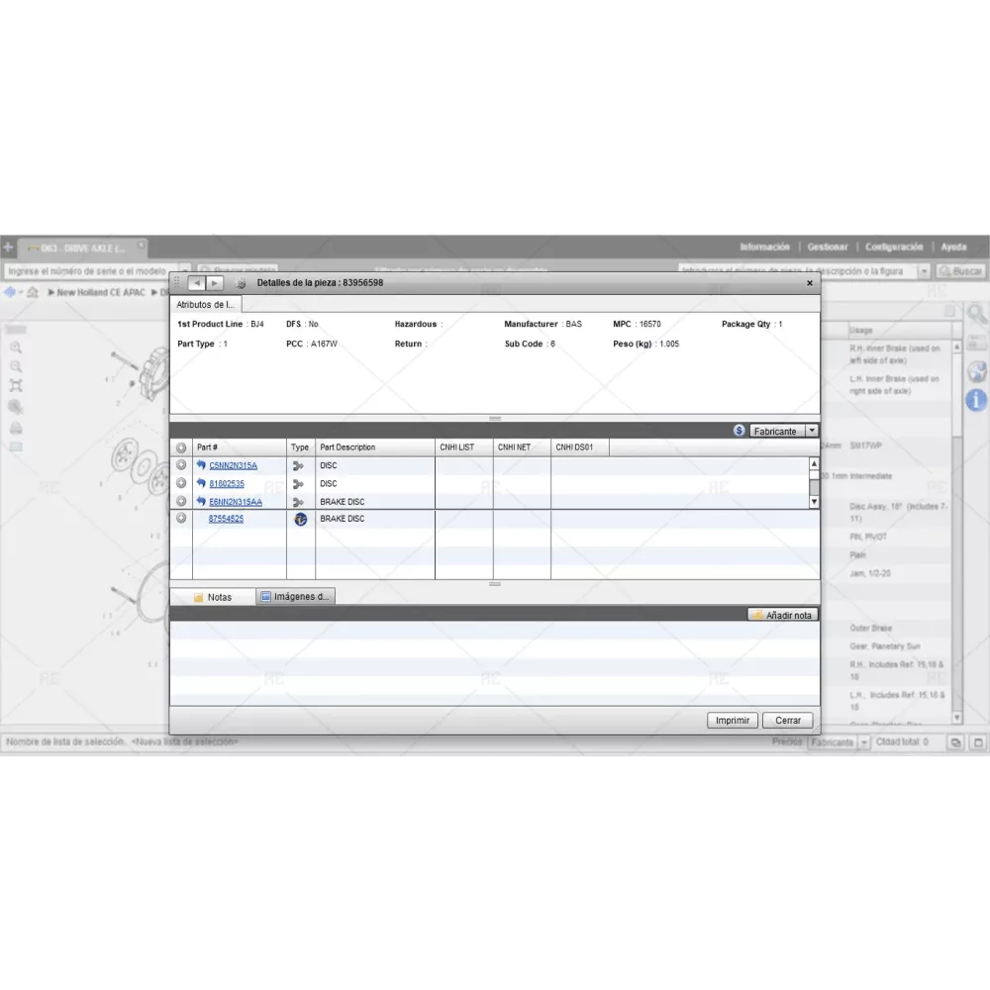Click the printer icon beside the dialog title
Viewport: 990px width, 990px height.
point(241,283)
